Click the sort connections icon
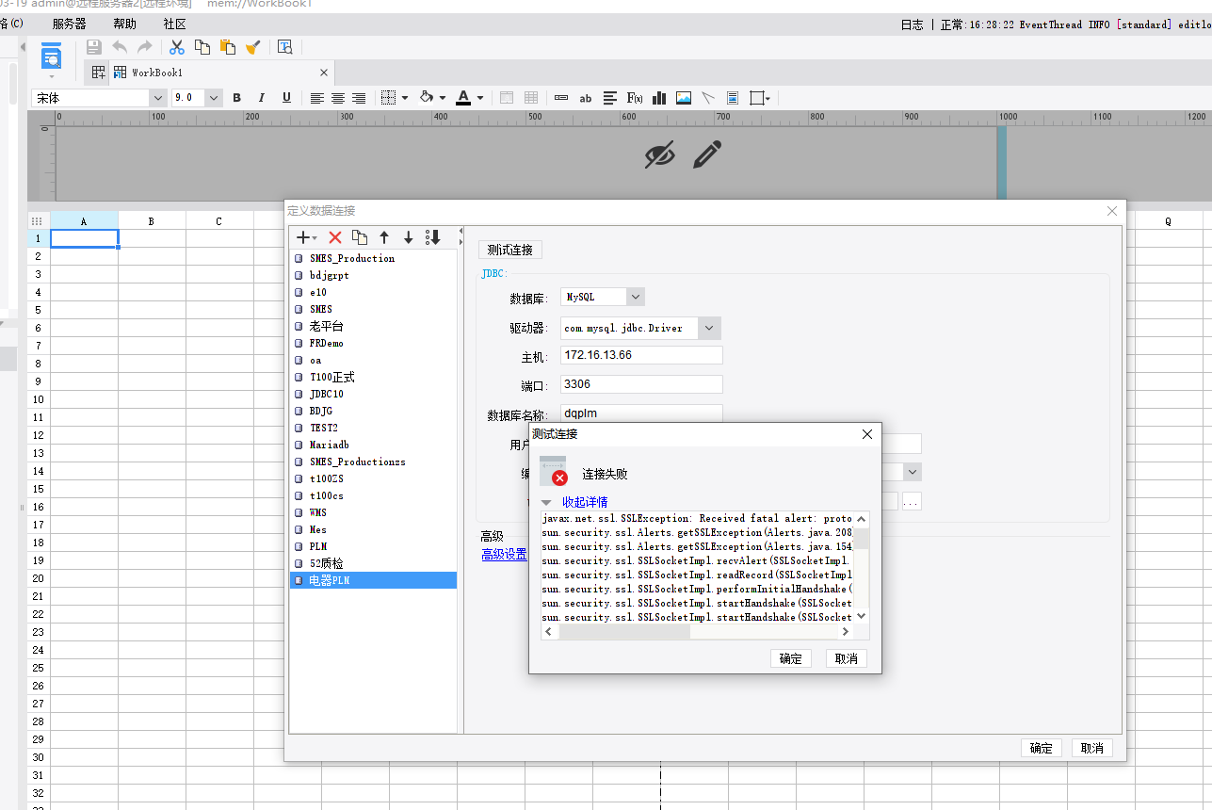Screen dimensions: 1212x810 [433, 238]
